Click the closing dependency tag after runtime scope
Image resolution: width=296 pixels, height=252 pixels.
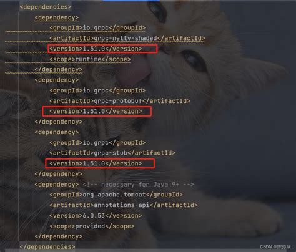pos(59,69)
